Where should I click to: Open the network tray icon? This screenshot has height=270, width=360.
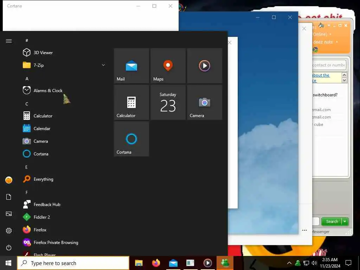coord(306,263)
